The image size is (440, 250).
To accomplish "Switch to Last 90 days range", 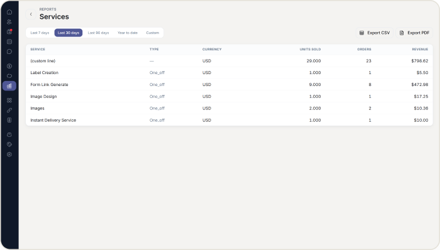I will (98, 33).
